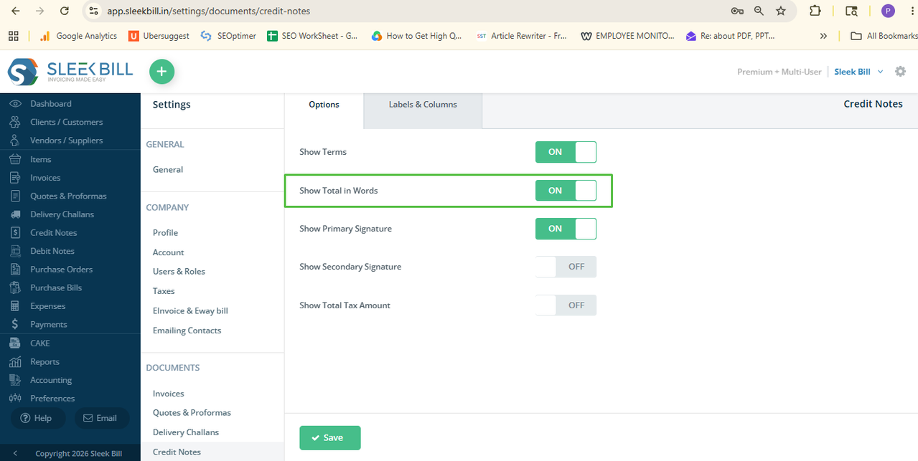Click the browser zoom magnifier icon

tap(759, 11)
